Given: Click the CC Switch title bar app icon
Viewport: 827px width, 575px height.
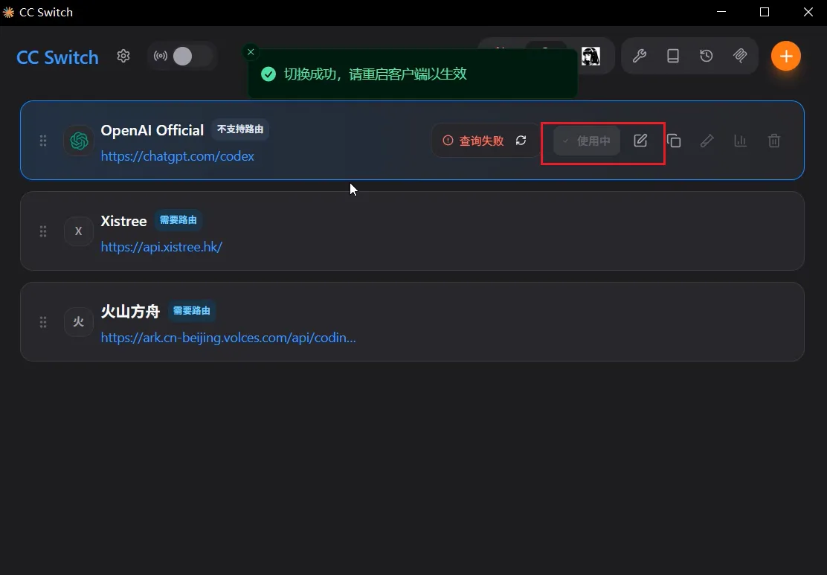Looking at the screenshot, I should click(x=8, y=12).
